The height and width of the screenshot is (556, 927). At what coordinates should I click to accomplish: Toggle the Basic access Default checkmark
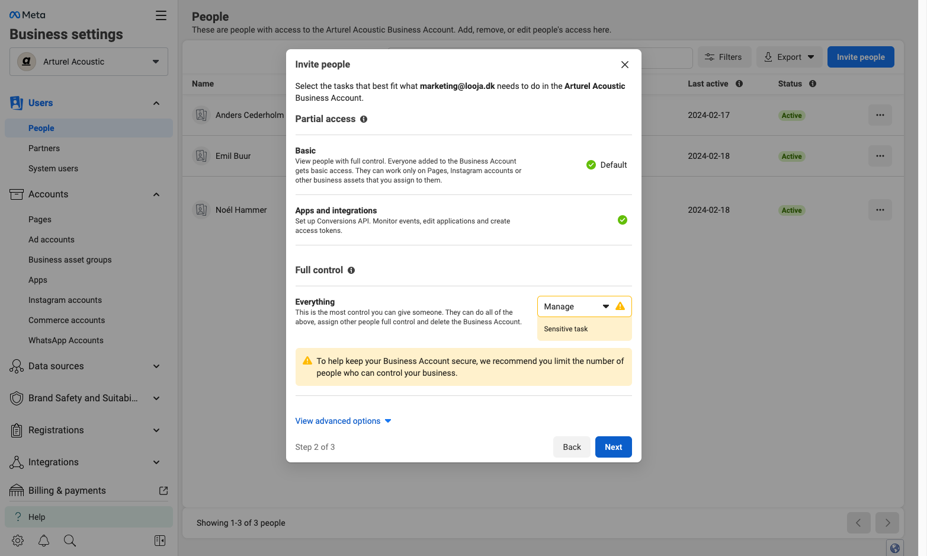point(591,165)
